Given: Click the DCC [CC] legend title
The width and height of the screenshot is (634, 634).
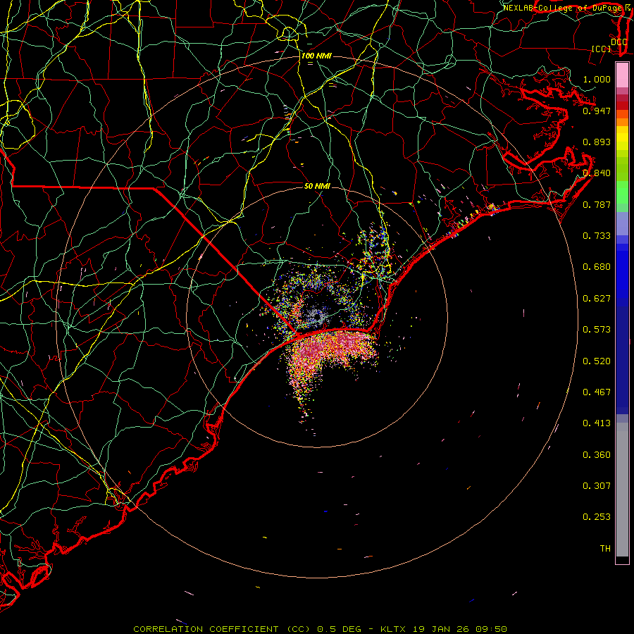Looking at the screenshot, I should (610, 45).
